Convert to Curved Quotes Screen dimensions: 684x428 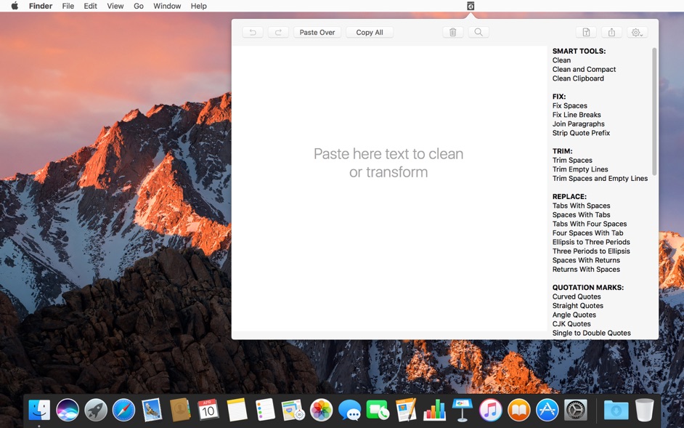coord(577,296)
